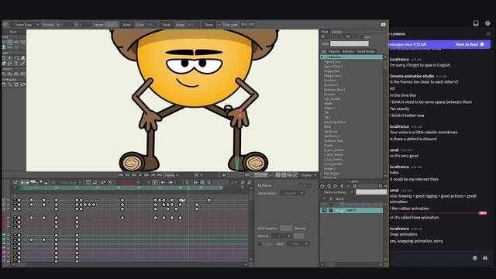Select the Insert Text T tool
The image size is (496, 279).
tap(16, 64)
